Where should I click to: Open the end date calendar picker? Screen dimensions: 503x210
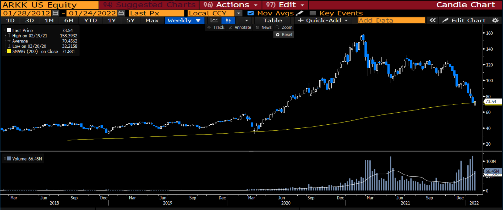121,13
